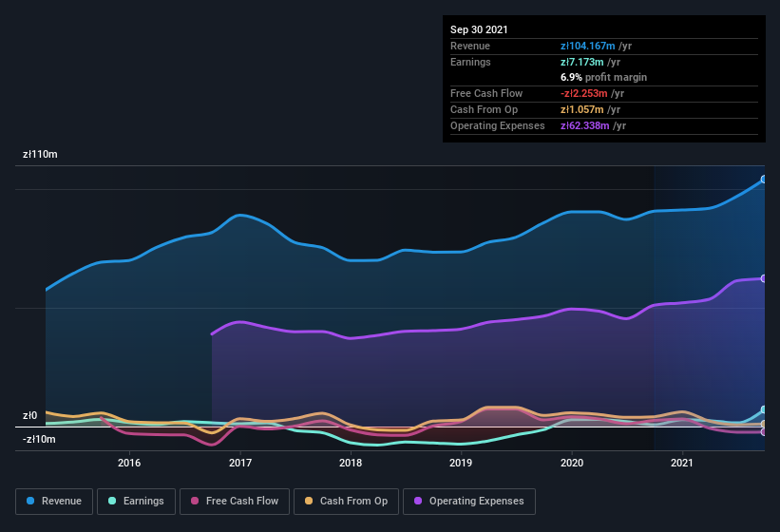The image size is (780, 532).
Task: Click the teal Earnings legend dot
Action: (x=112, y=502)
